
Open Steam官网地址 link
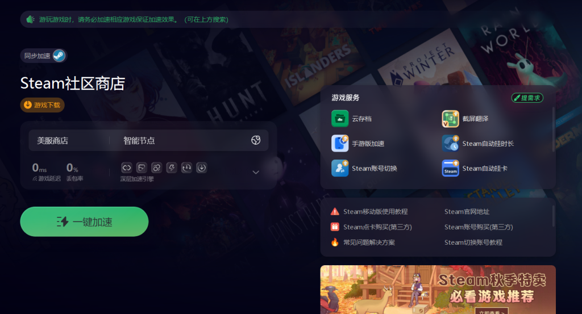click(467, 212)
